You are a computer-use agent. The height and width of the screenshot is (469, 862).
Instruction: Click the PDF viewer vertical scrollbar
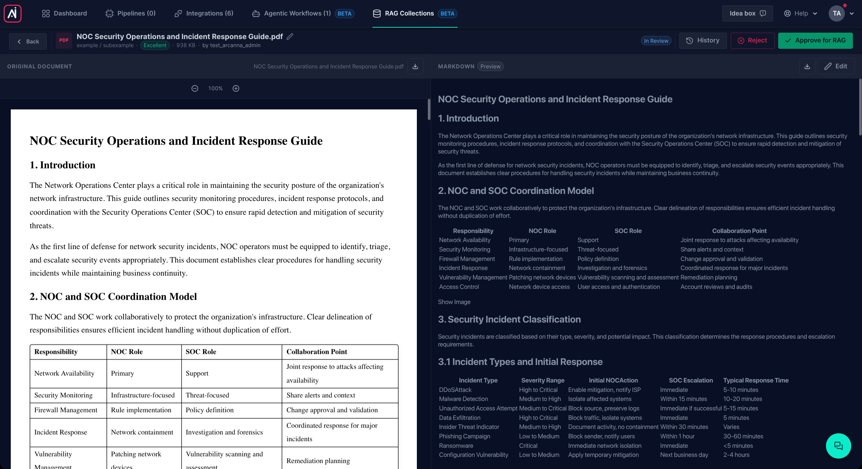pos(429,109)
